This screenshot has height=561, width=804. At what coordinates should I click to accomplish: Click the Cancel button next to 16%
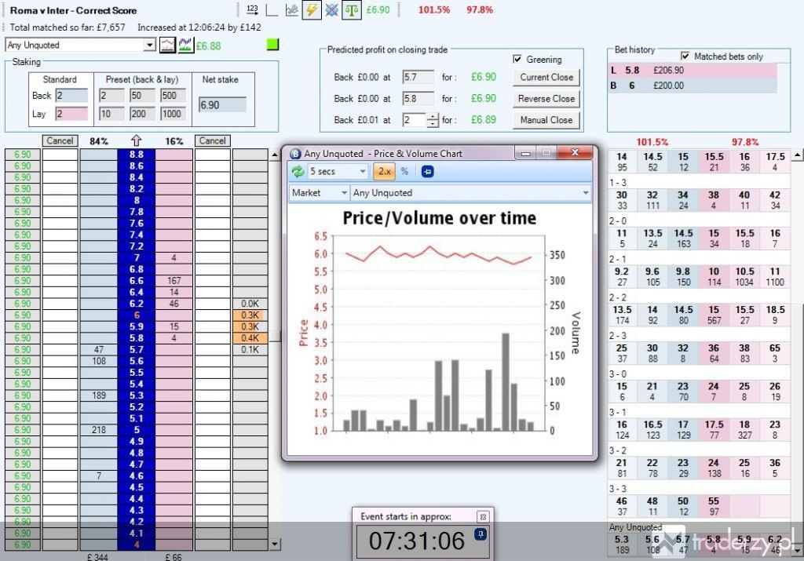pyautogui.click(x=212, y=141)
